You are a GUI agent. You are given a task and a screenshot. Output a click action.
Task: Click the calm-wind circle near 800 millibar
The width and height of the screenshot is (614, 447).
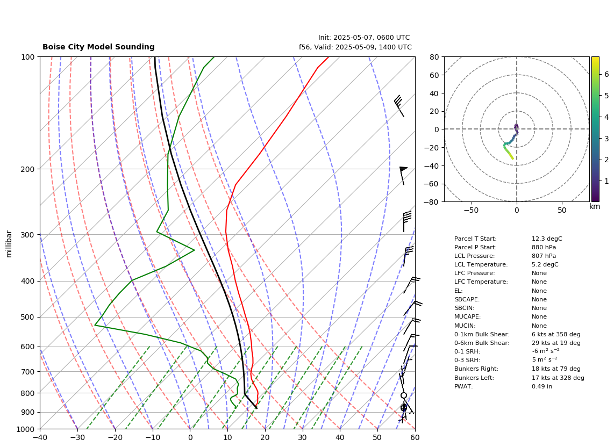404,396
